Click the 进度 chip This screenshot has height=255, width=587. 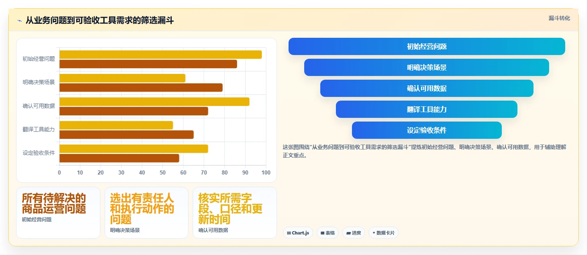(x=354, y=233)
